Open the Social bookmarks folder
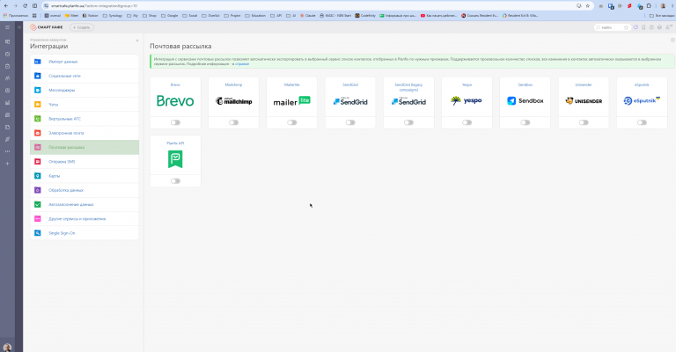Viewport: 676px width, 352px height. click(190, 16)
